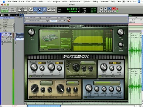
Task: Click the Spotlight search icon in menu bar
Action: click(x=139, y=1)
